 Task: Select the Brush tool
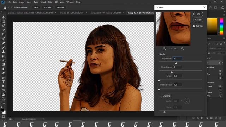click(x=3, y=47)
